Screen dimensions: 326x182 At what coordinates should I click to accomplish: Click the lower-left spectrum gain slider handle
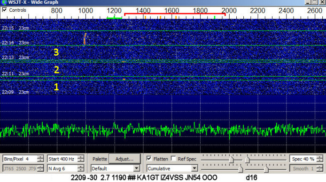pyautogui.click(x=241, y=169)
